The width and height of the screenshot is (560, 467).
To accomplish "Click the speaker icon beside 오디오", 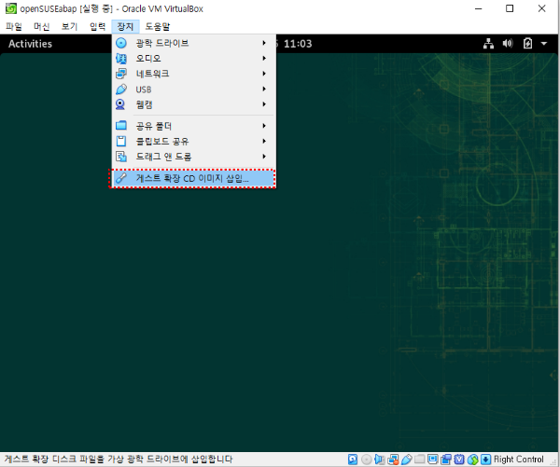I will pos(121,59).
